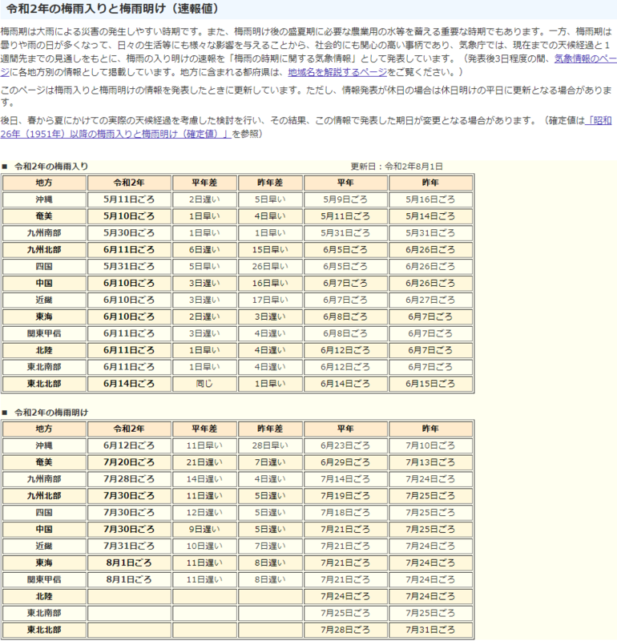Click 5月10日ごろ in the 奄美 梅雨入り row
The width and height of the screenshot is (617, 641).
click(129, 216)
